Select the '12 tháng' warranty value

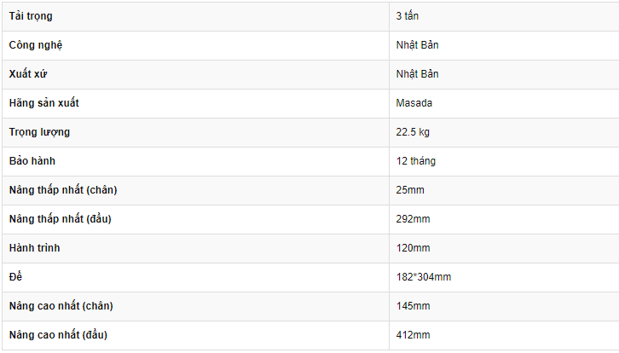tap(416, 161)
